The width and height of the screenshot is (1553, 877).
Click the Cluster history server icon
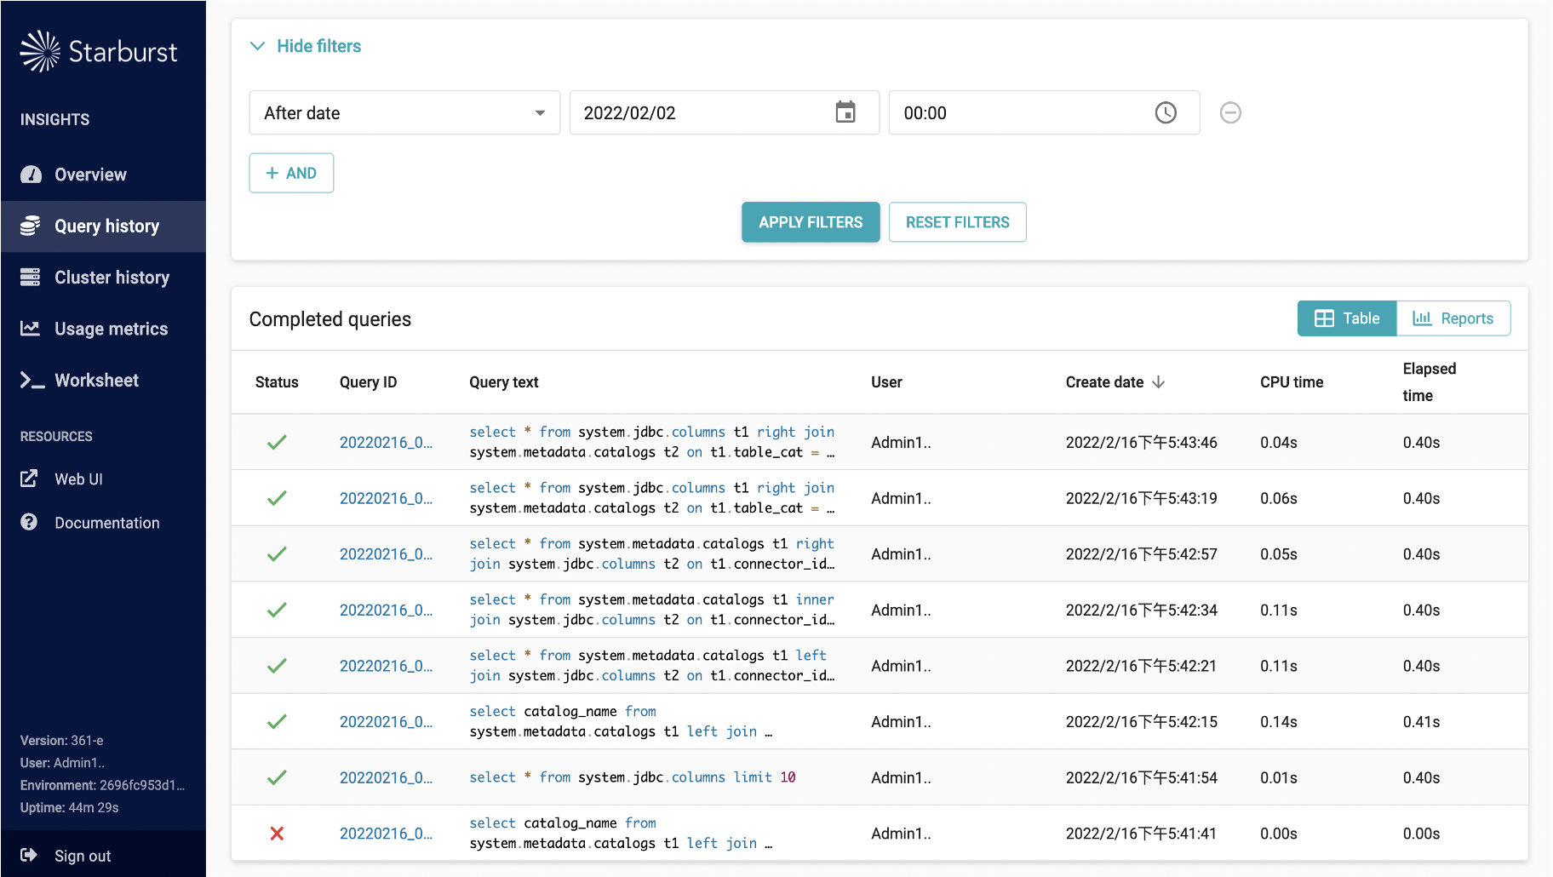pos(31,277)
